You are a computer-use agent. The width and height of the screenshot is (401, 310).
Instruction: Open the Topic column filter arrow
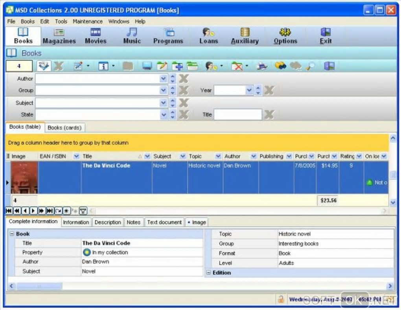[218, 156]
